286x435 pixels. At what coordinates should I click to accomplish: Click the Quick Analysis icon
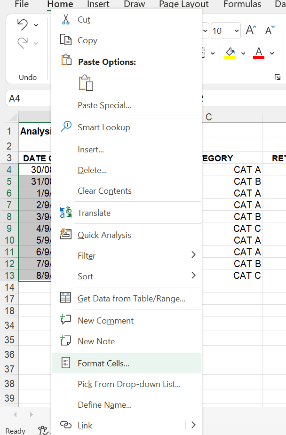66,235
